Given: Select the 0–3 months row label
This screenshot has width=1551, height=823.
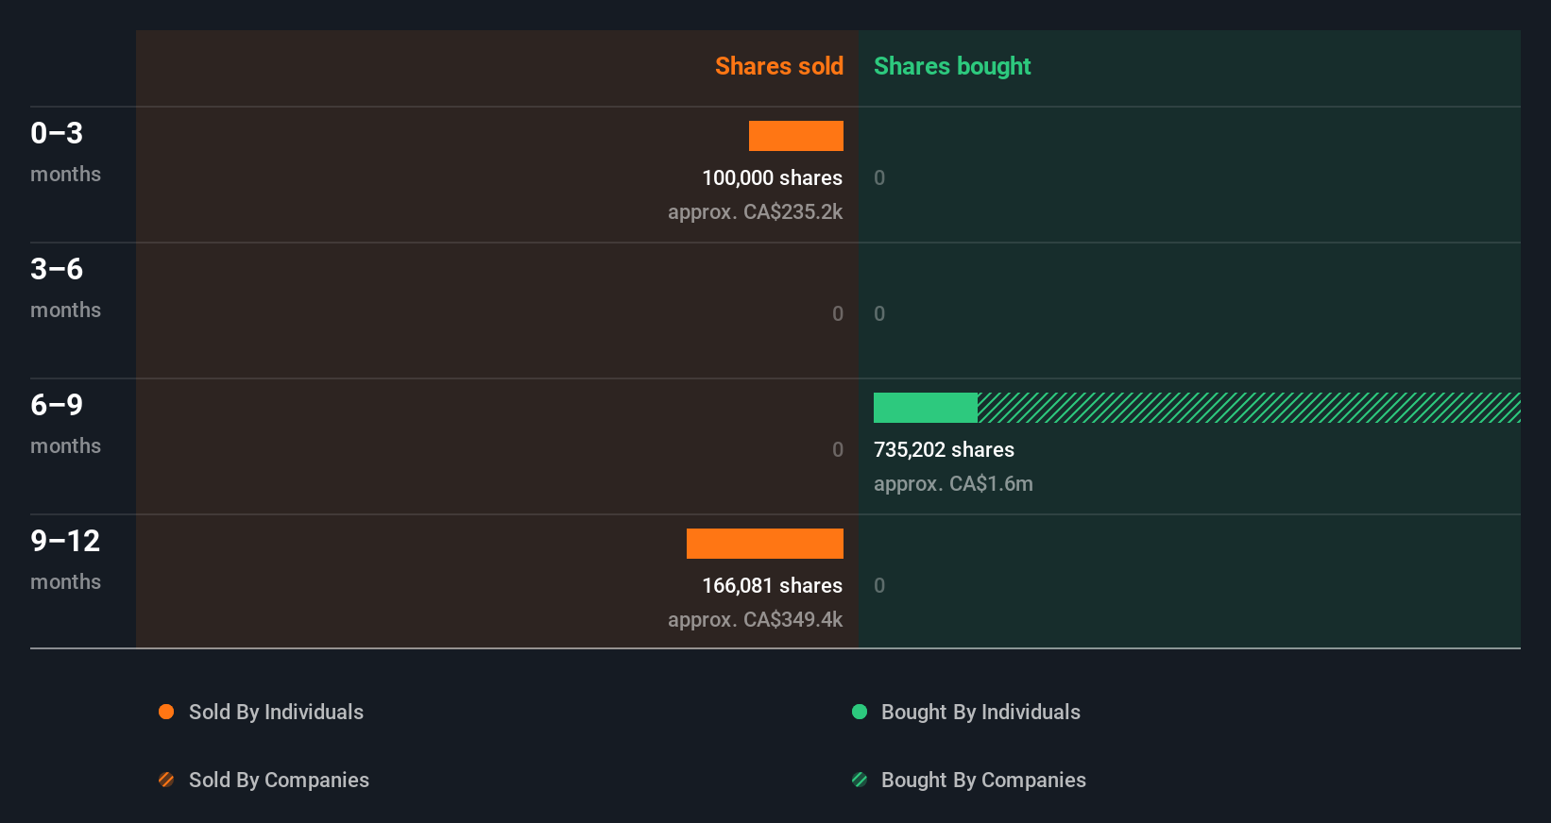Looking at the screenshot, I should [65, 151].
